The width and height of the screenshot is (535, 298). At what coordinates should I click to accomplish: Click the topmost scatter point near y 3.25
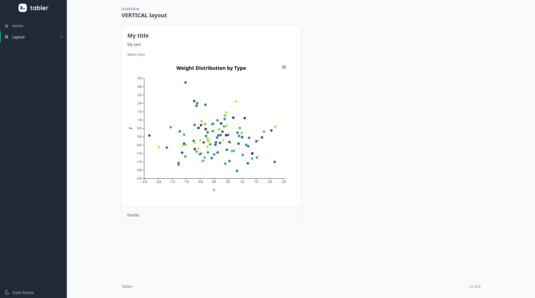pyautogui.click(x=186, y=83)
